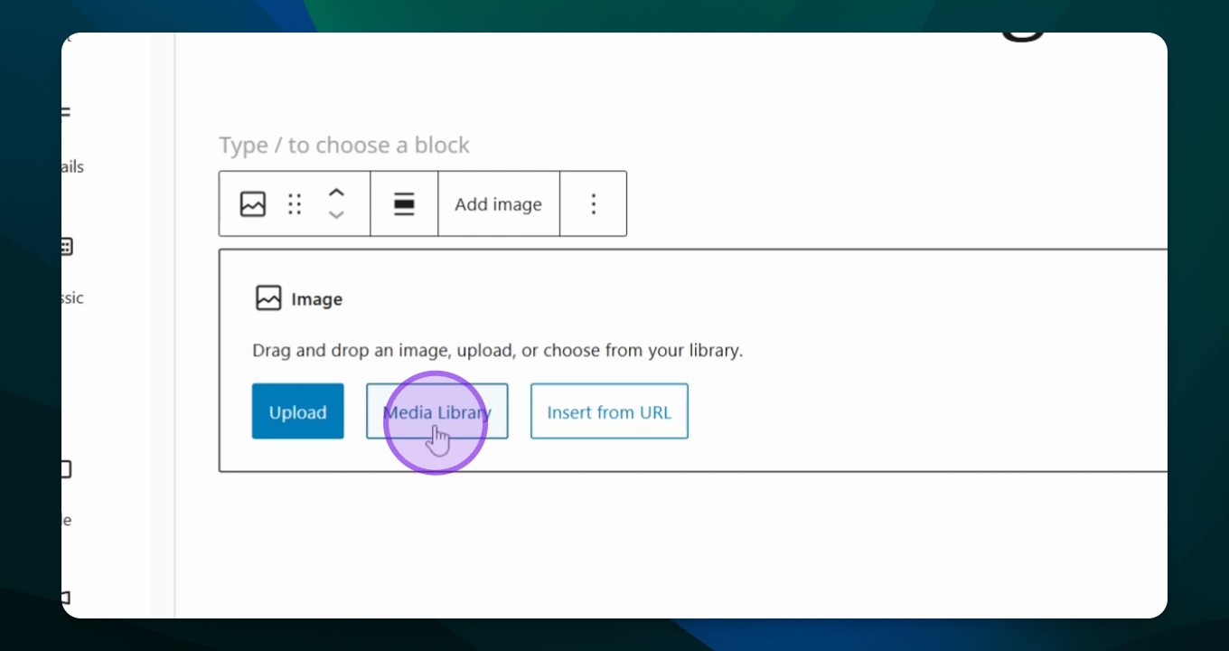Open the Media Library
The image size is (1229, 651).
[437, 411]
